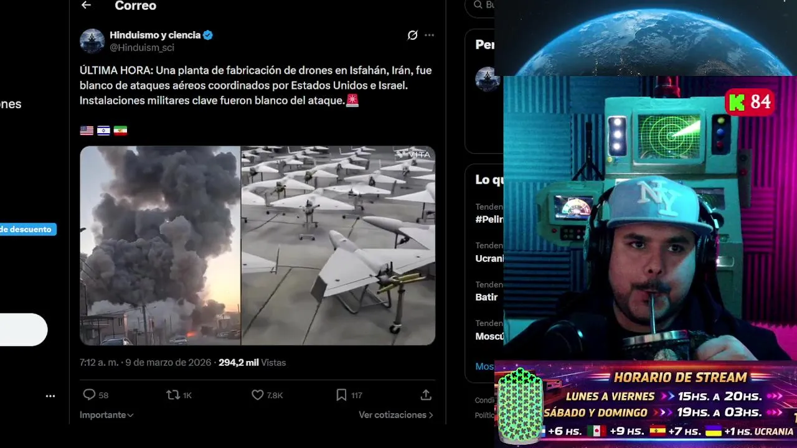This screenshot has height=448, width=797.
Task: Click the Hinduismo y ciencia display name
Action: click(x=155, y=35)
